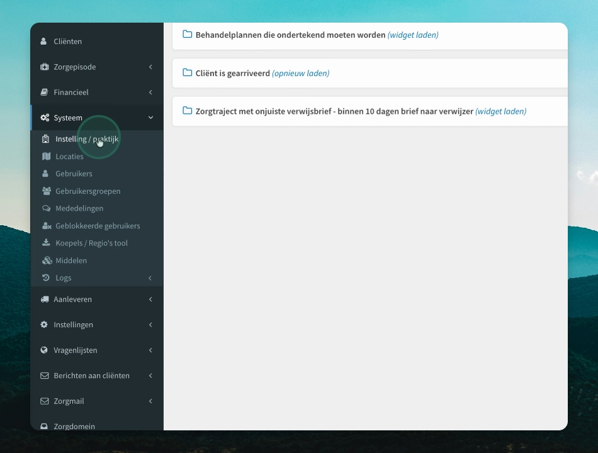Click opnieuw laden link
Screen dimensions: 598x453
[300, 73]
